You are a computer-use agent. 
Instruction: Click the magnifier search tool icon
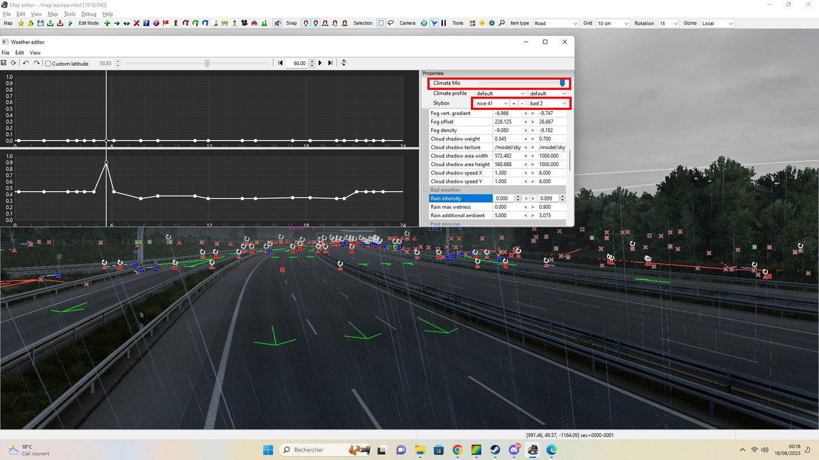(x=502, y=23)
